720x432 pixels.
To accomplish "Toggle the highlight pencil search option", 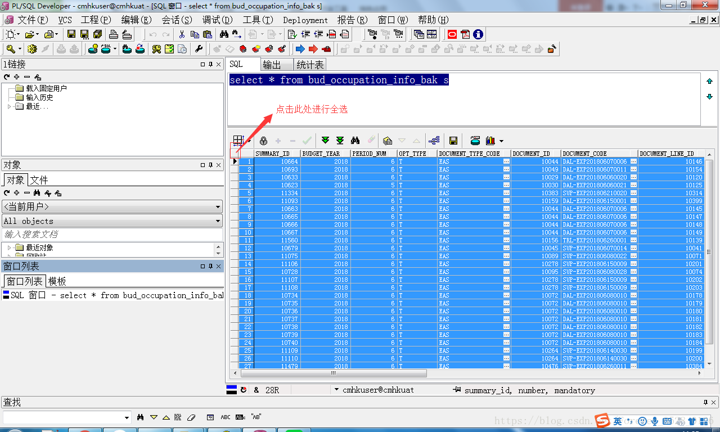I will click(191, 417).
